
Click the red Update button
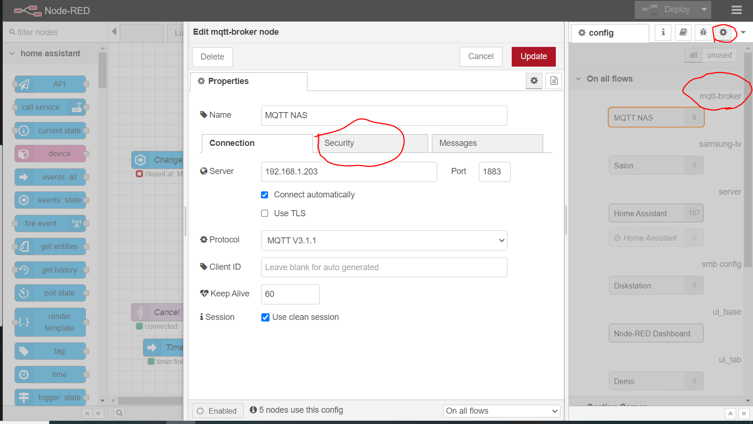(x=534, y=56)
